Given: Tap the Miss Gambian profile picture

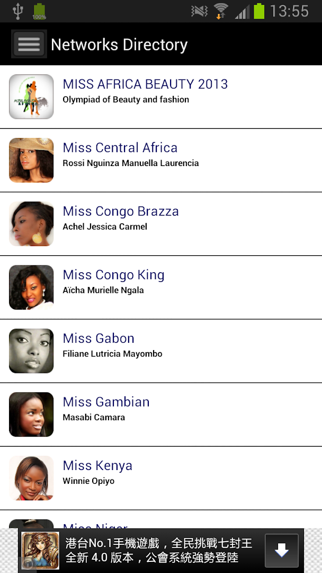Looking at the screenshot, I should [x=31, y=415].
